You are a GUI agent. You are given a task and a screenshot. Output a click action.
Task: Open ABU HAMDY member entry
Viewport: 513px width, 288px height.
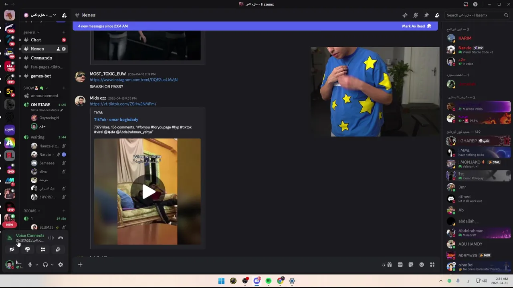click(x=478, y=244)
